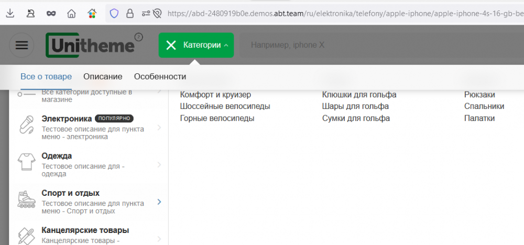Open the Горные велосипеды link

[217, 118]
